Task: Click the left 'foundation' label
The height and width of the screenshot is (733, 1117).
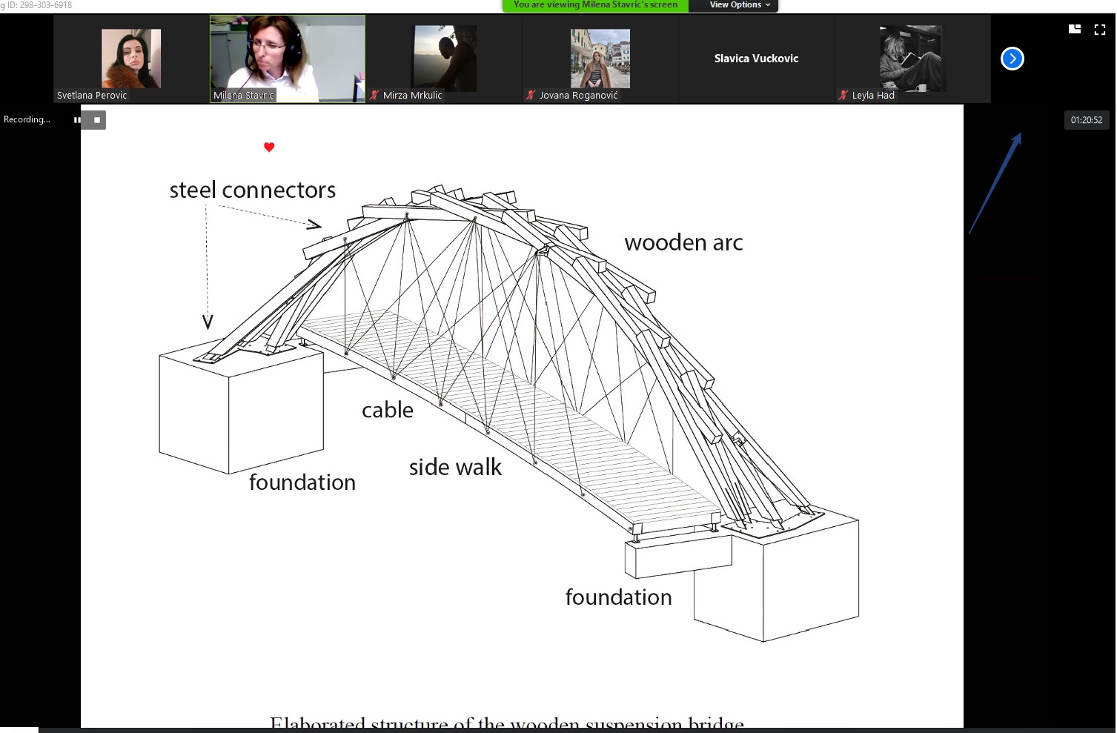Action: [302, 482]
